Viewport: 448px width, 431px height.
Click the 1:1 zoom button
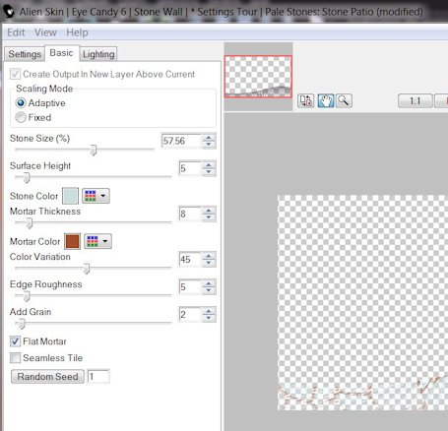pyautogui.click(x=416, y=100)
